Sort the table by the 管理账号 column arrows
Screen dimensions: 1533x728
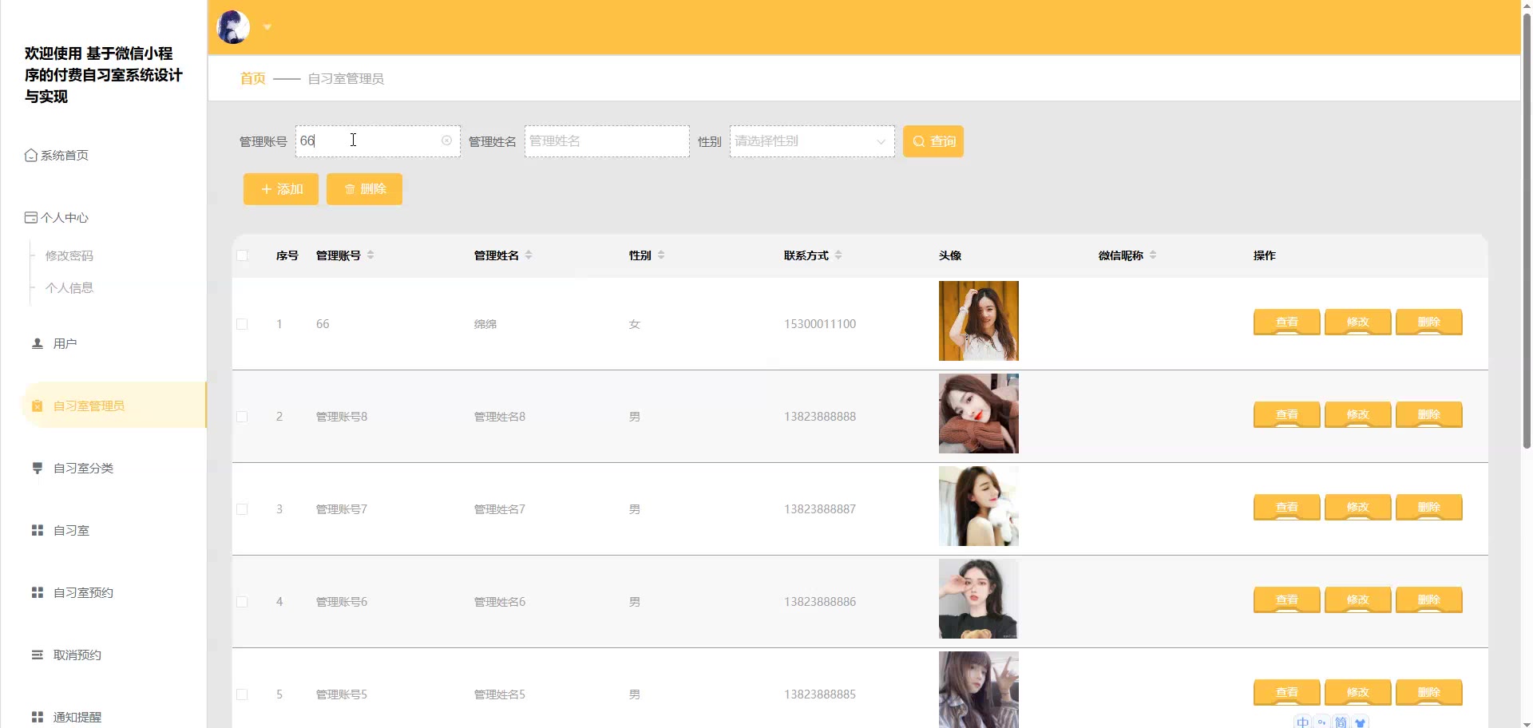[x=370, y=255]
